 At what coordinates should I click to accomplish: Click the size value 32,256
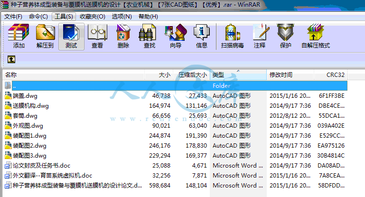(x=161, y=176)
